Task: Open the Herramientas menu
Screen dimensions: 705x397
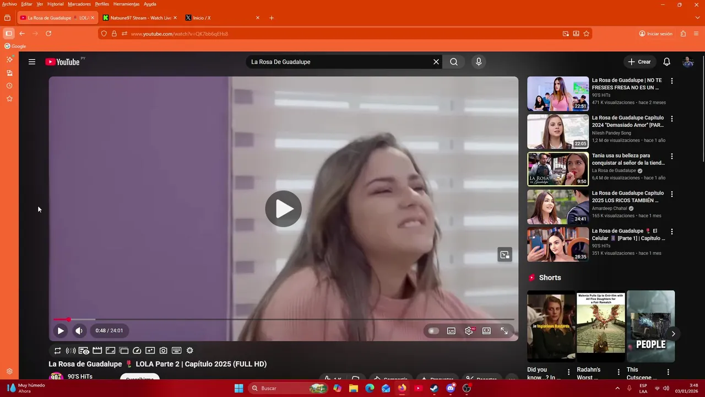Action: pyautogui.click(x=126, y=4)
